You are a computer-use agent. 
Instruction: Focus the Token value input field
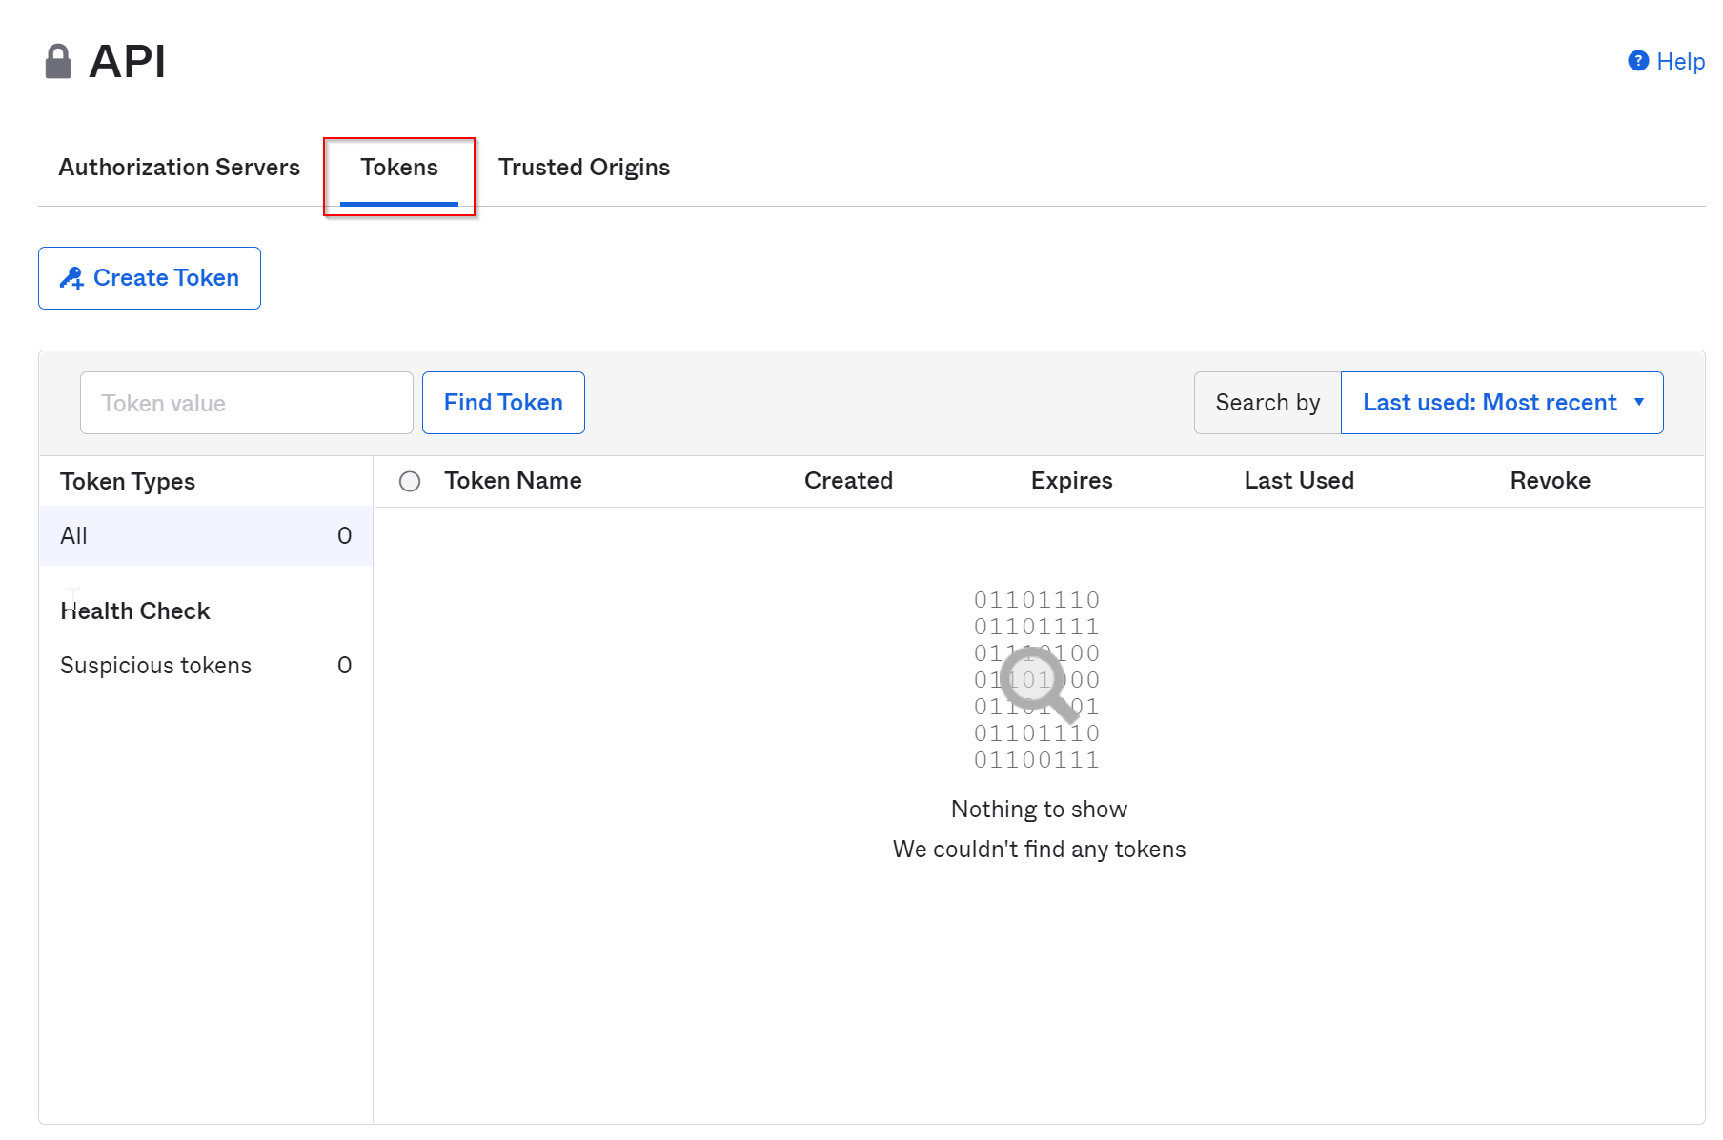(x=246, y=403)
